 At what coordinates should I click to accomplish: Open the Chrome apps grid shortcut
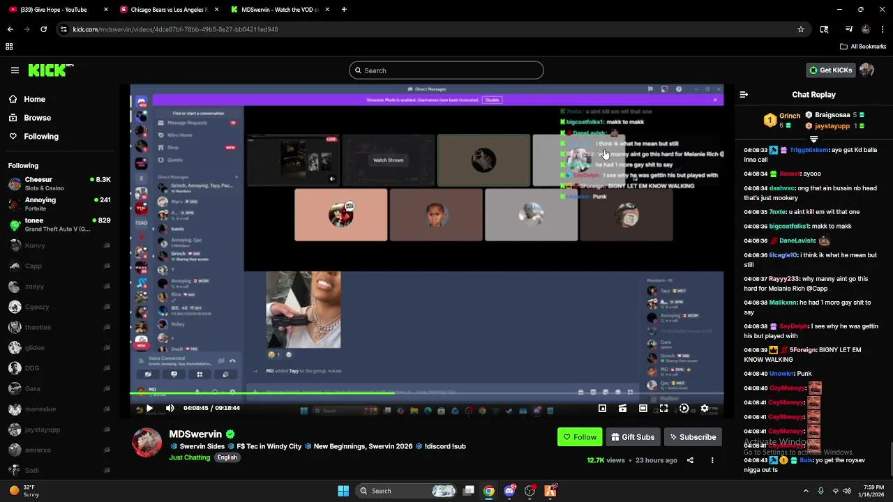[9, 47]
